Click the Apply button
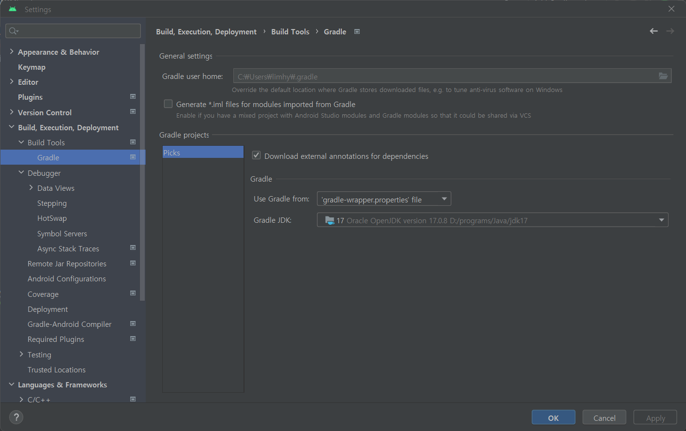This screenshot has height=431, width=686. (656, 417)
